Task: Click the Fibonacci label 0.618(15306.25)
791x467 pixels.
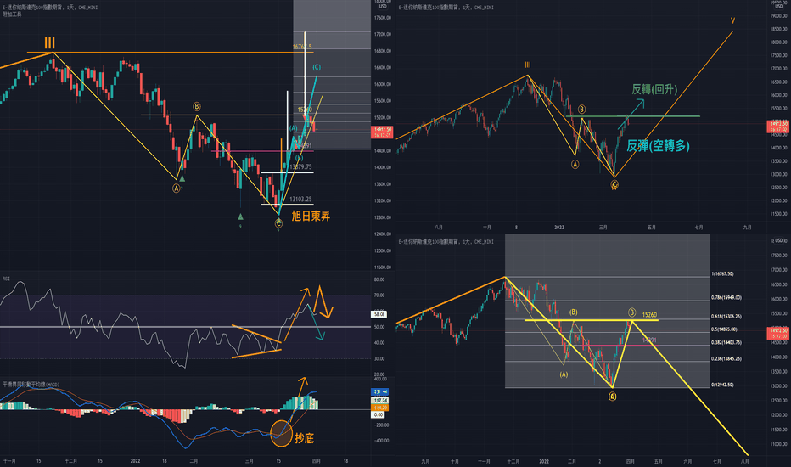Action: 726,317
